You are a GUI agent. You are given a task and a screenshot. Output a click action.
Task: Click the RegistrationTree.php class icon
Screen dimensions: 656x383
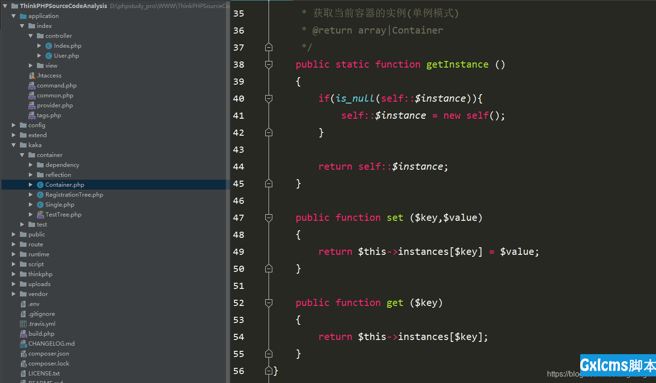point(40,195)
